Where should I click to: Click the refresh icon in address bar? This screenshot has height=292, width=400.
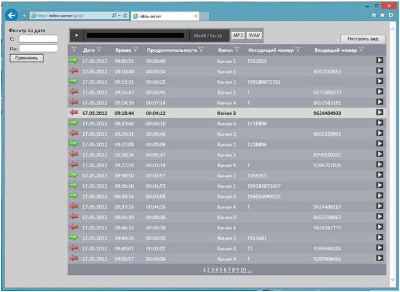tap(126, 15)
